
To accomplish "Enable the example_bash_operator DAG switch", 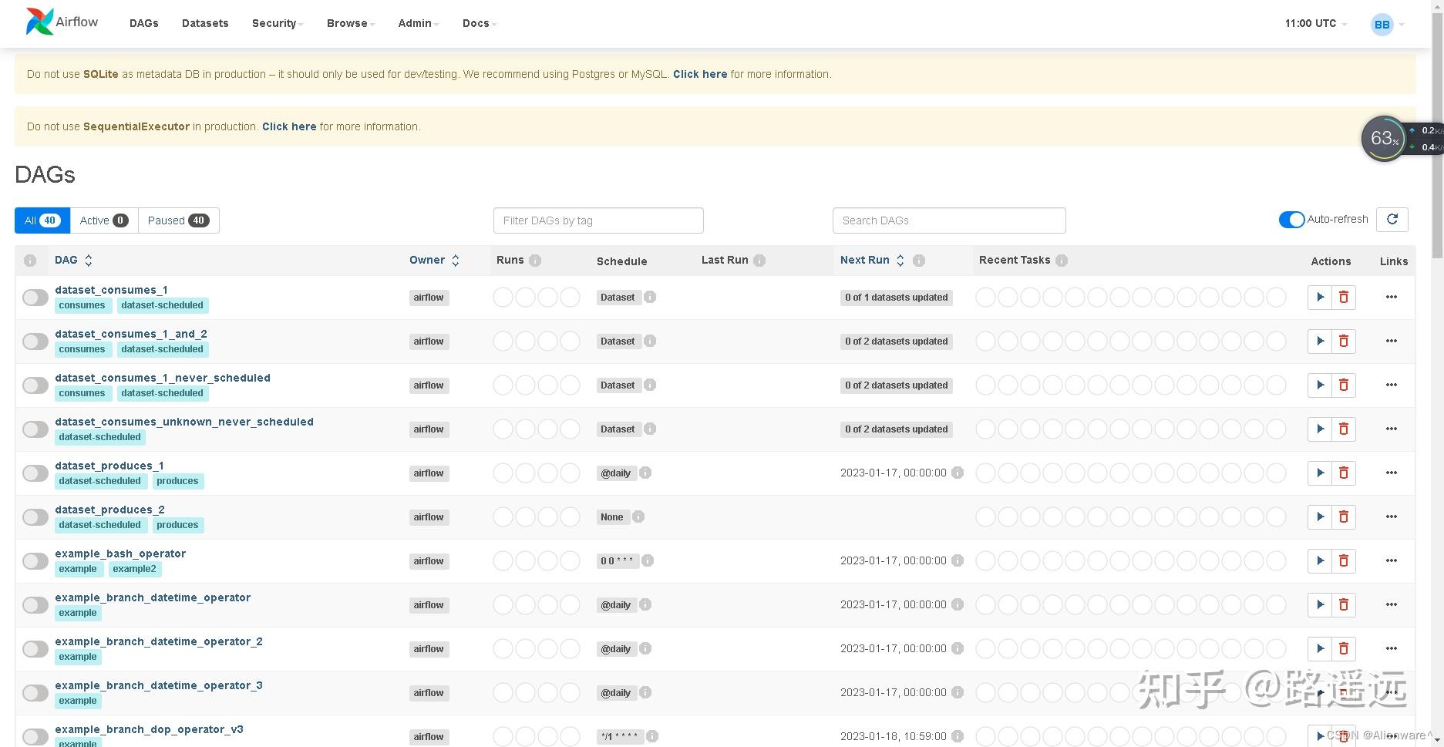I will pos(35,560).
